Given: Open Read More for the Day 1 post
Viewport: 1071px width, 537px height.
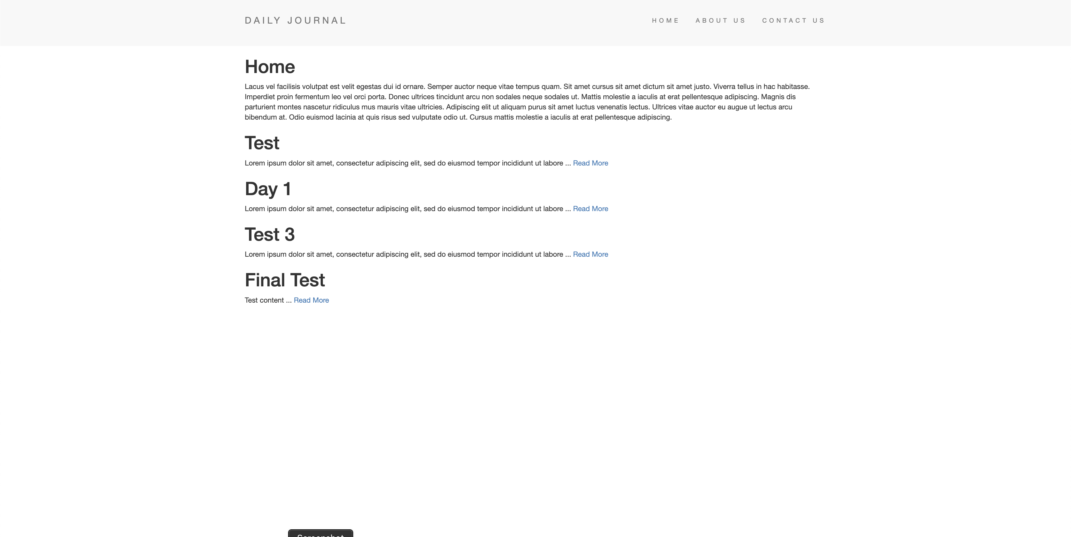Looking at the screenshot, I should click(590, 209).
